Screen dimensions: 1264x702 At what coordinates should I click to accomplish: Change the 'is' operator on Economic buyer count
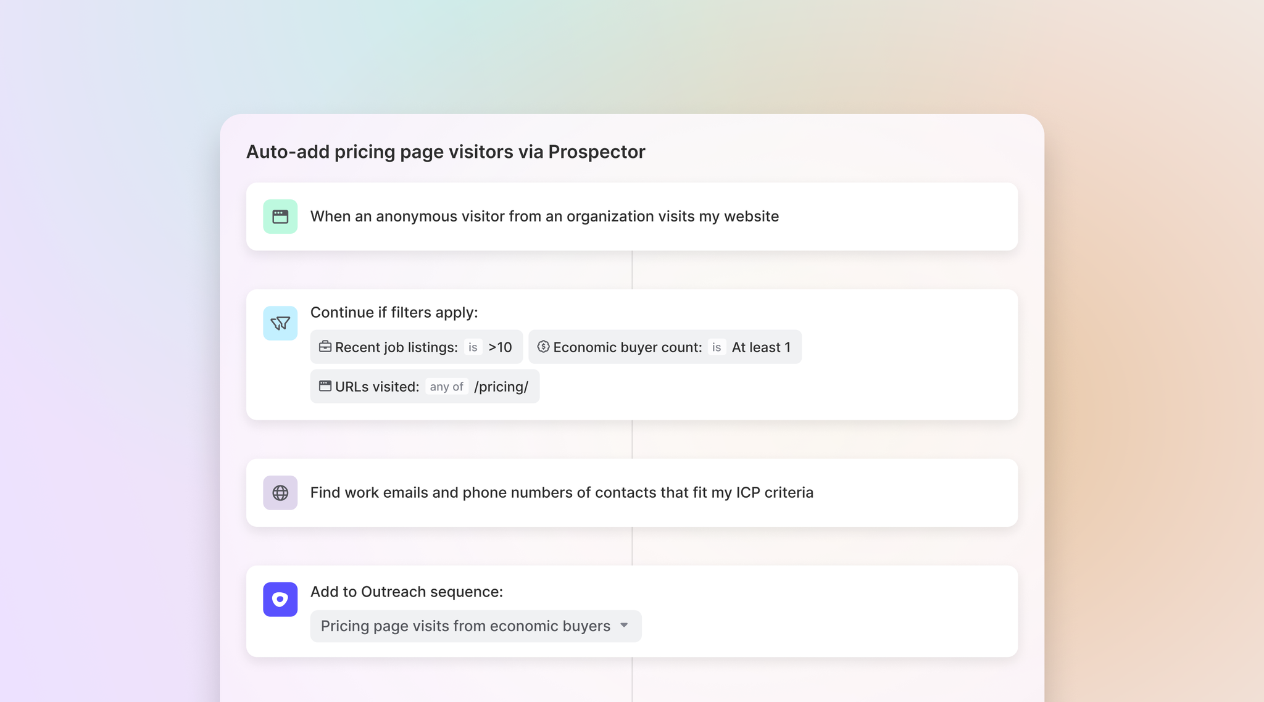point(716,347)
